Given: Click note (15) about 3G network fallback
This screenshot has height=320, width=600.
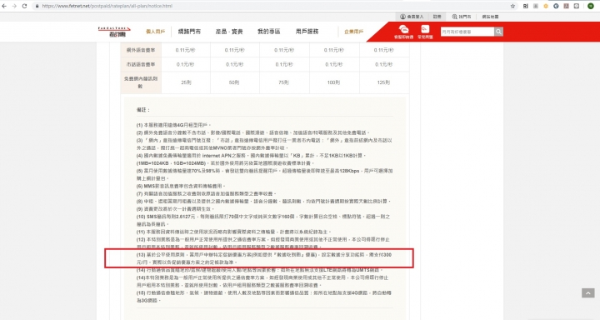Looking at the screenshot, I should (263, 297).
